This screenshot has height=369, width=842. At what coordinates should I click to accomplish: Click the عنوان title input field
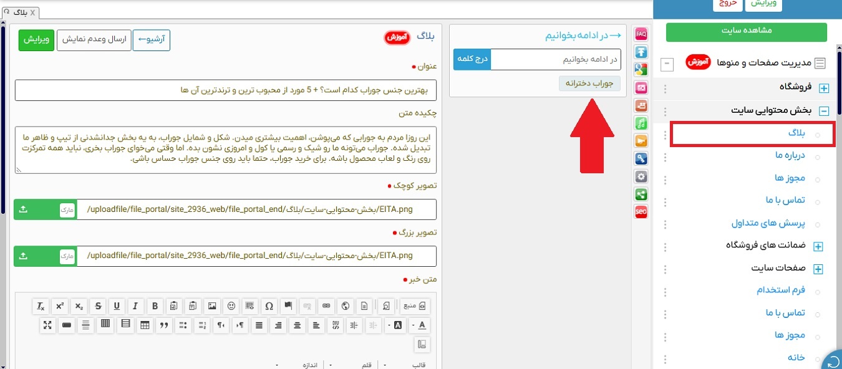pos(226,90)
